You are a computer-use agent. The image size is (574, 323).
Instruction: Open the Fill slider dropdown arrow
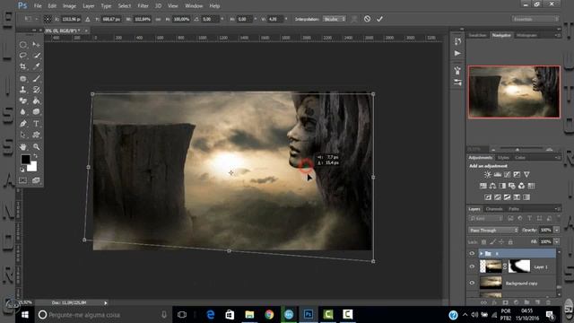[x=557, y=241]
